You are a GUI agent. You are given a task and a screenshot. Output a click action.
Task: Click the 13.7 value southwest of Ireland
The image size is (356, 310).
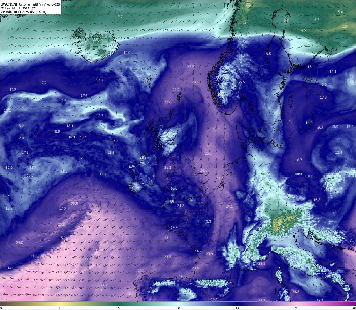(x=103, y=174)
